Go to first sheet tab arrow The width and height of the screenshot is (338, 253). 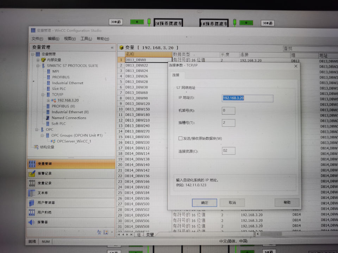click(x=119, y=234)
